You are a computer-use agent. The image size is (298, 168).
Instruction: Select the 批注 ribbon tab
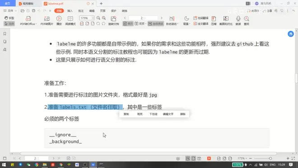[81, 11]
